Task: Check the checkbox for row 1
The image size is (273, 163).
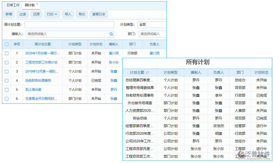Action: 6,53
